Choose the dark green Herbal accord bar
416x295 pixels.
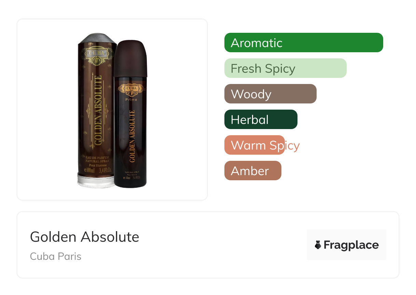[x=261, y=120]
